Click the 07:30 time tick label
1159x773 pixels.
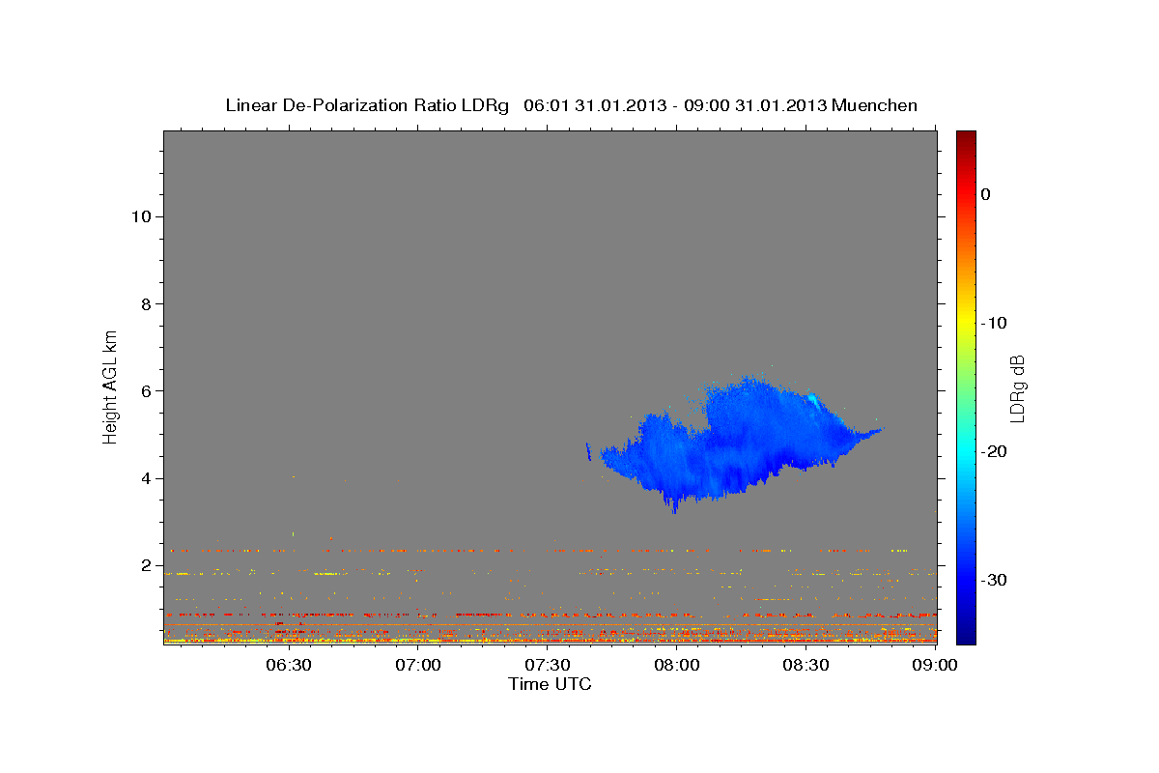point(548,665)
